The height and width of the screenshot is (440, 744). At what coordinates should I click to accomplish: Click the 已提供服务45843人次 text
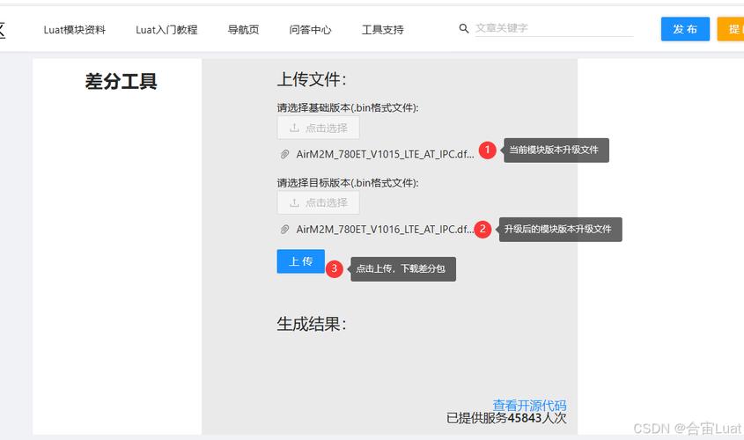(506, 418)
